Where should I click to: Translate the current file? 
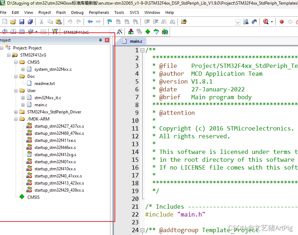point(5,32)
